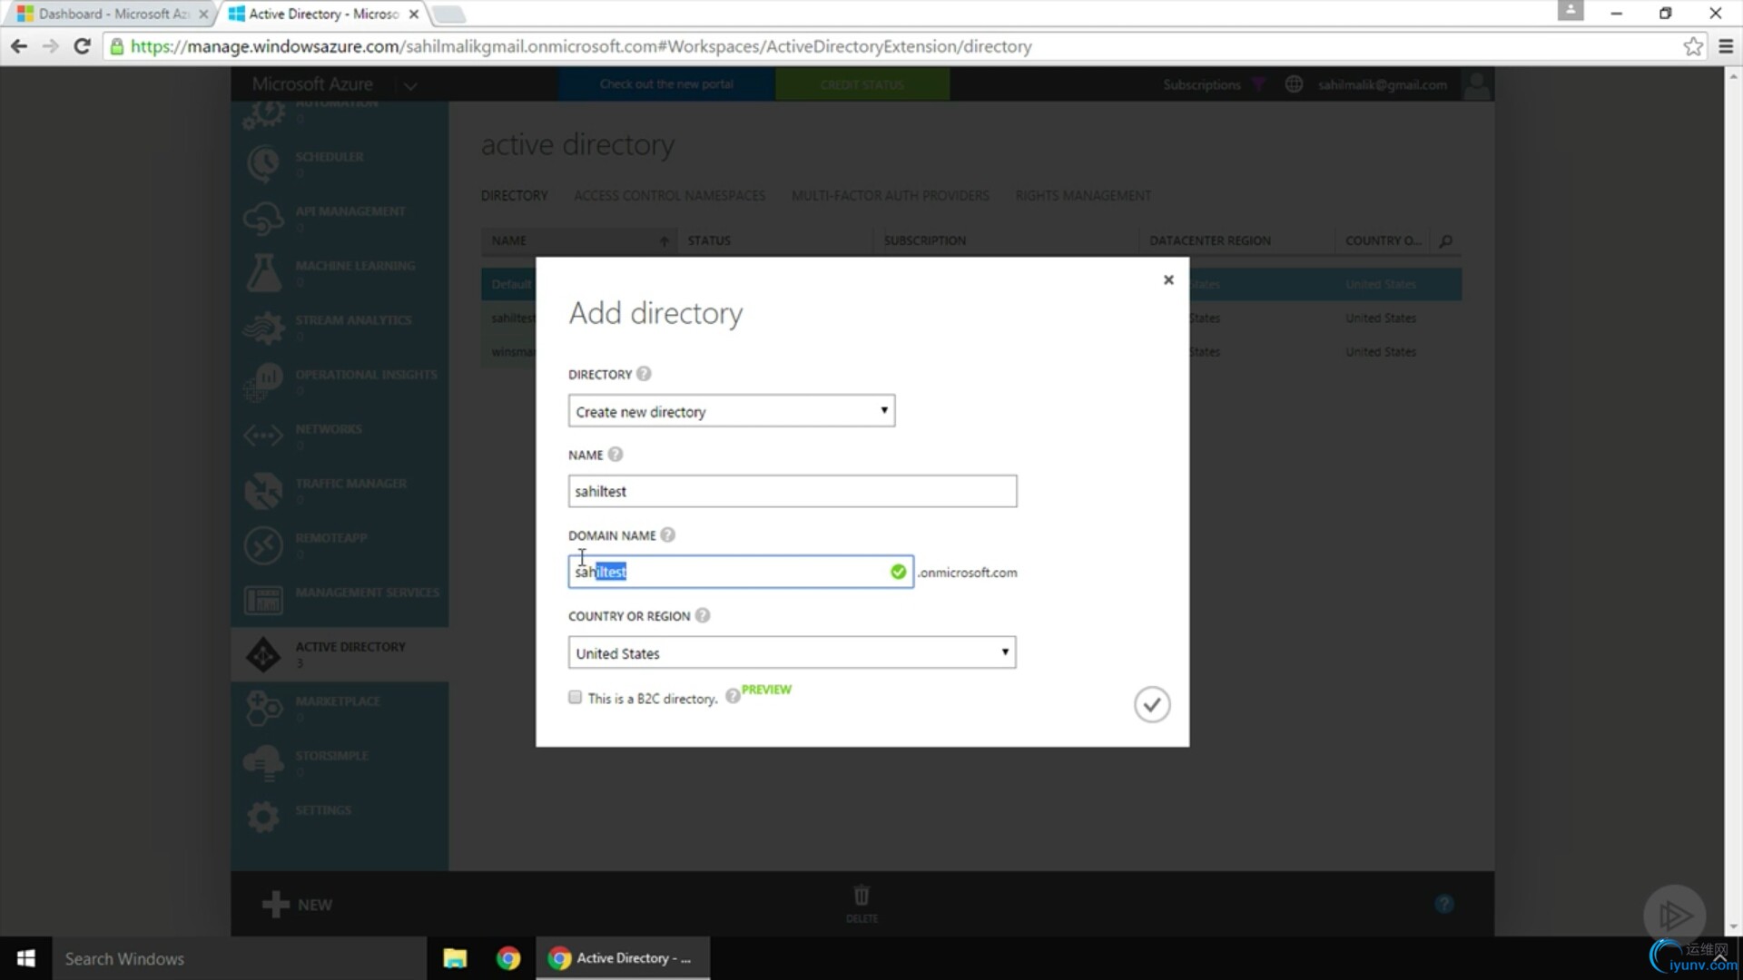Image resolution: width=1743 pixels, height=980 pixels.
Task: Open the United States country dropdown
Action: pos(792,652)
